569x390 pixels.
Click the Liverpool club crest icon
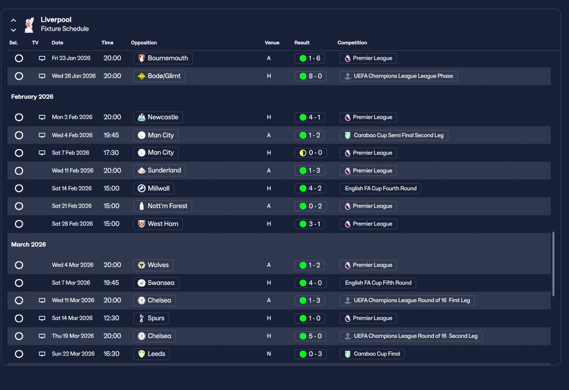click(x=29, y=25)
